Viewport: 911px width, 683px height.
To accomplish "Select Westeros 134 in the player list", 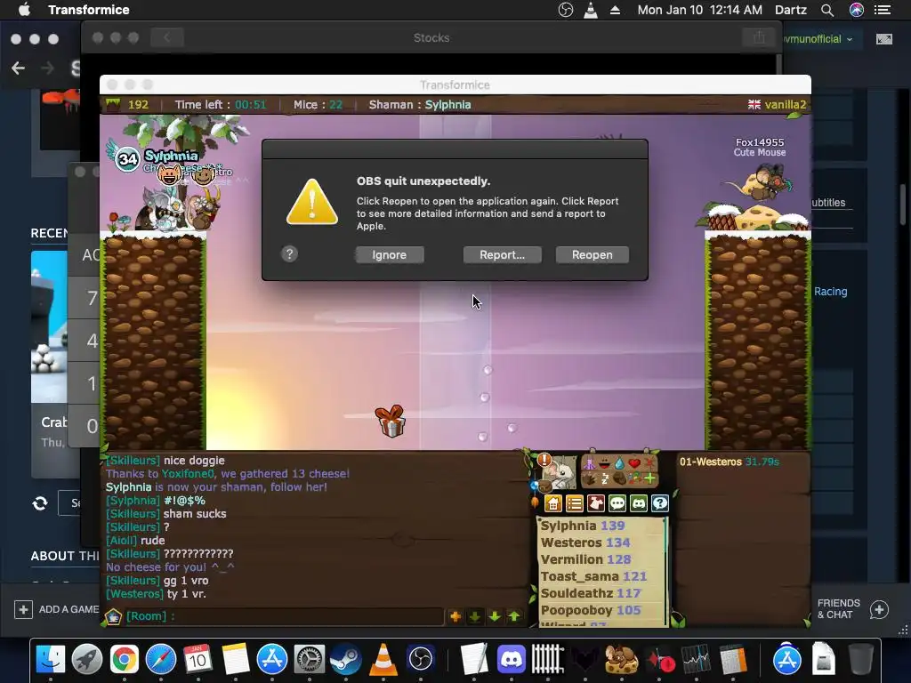I will [x=585, y=542].
